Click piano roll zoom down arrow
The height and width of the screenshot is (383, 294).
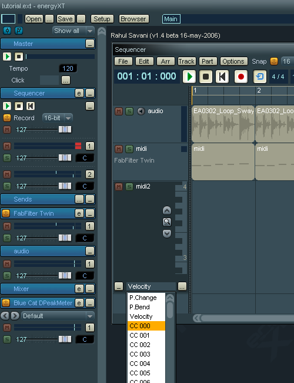pyautogui.click(x=167, y=233)
